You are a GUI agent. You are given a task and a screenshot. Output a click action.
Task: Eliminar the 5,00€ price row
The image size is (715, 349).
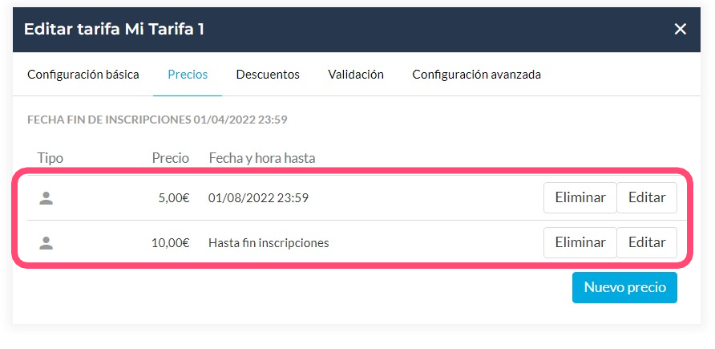coord(580,197)
